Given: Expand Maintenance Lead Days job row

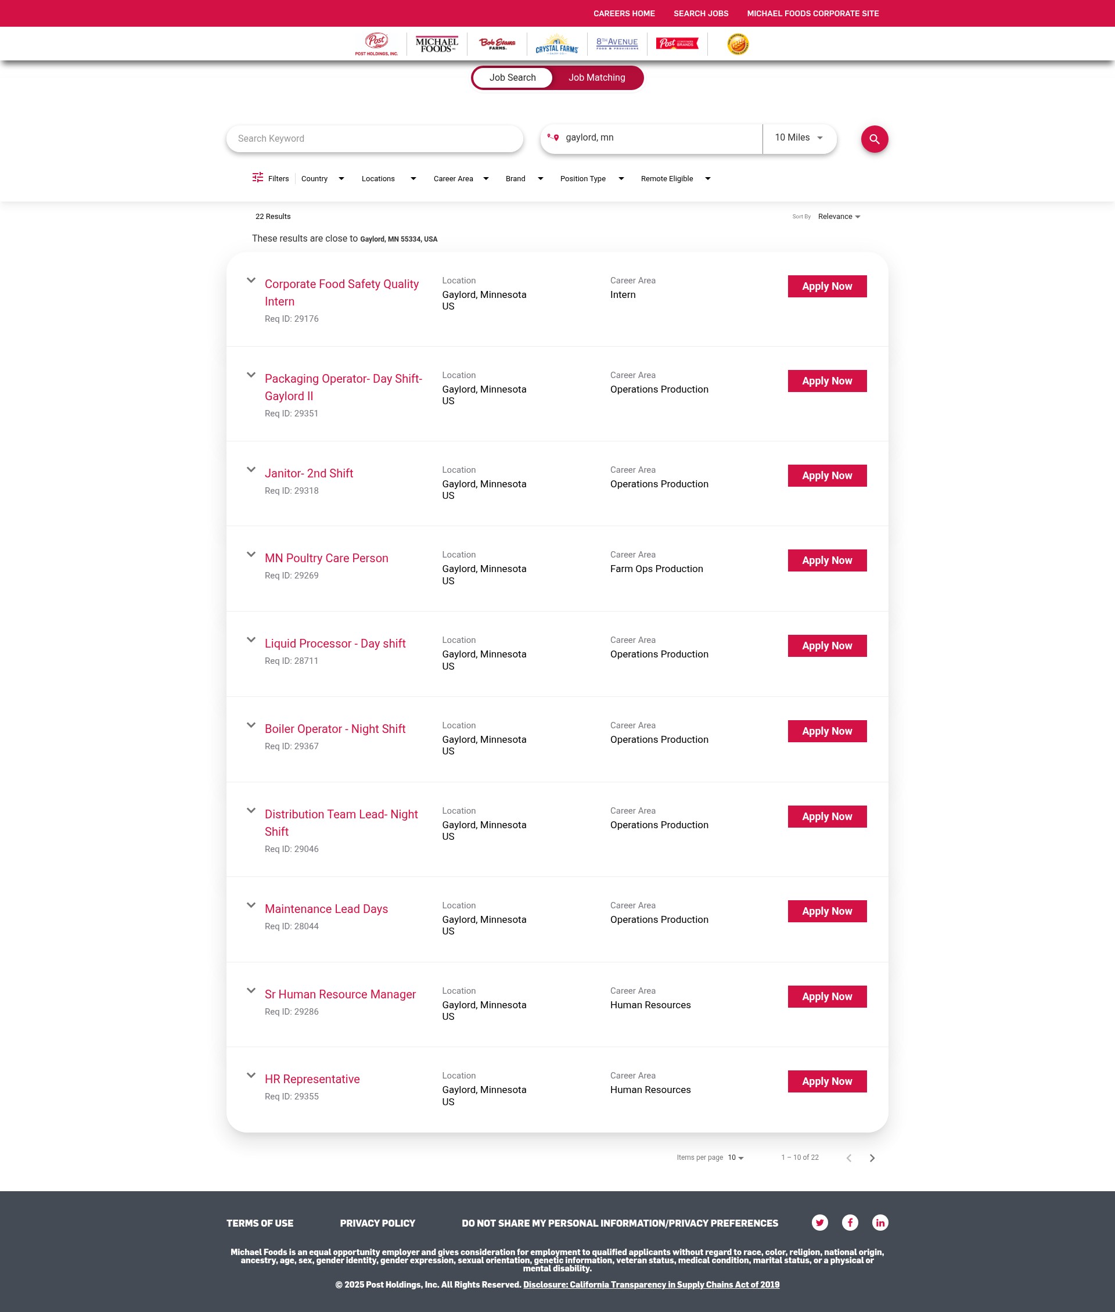Looking at the screenshot, I should point(251,905).
